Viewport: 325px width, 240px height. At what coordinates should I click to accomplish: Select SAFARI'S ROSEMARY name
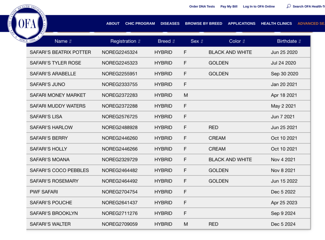pos(54,181)
